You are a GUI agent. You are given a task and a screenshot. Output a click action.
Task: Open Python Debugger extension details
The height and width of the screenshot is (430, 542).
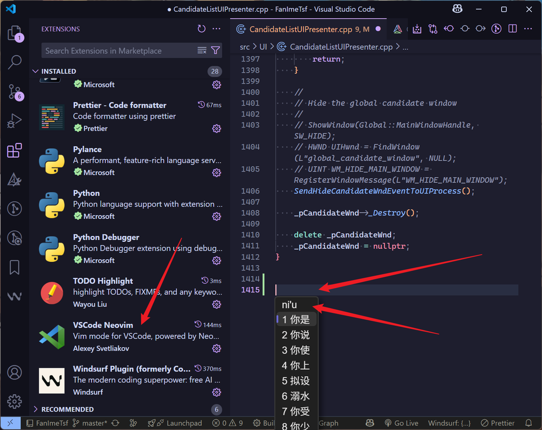click(x=131, y=248)
